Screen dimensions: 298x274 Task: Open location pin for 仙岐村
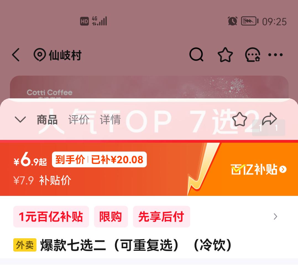pos(40,55)
